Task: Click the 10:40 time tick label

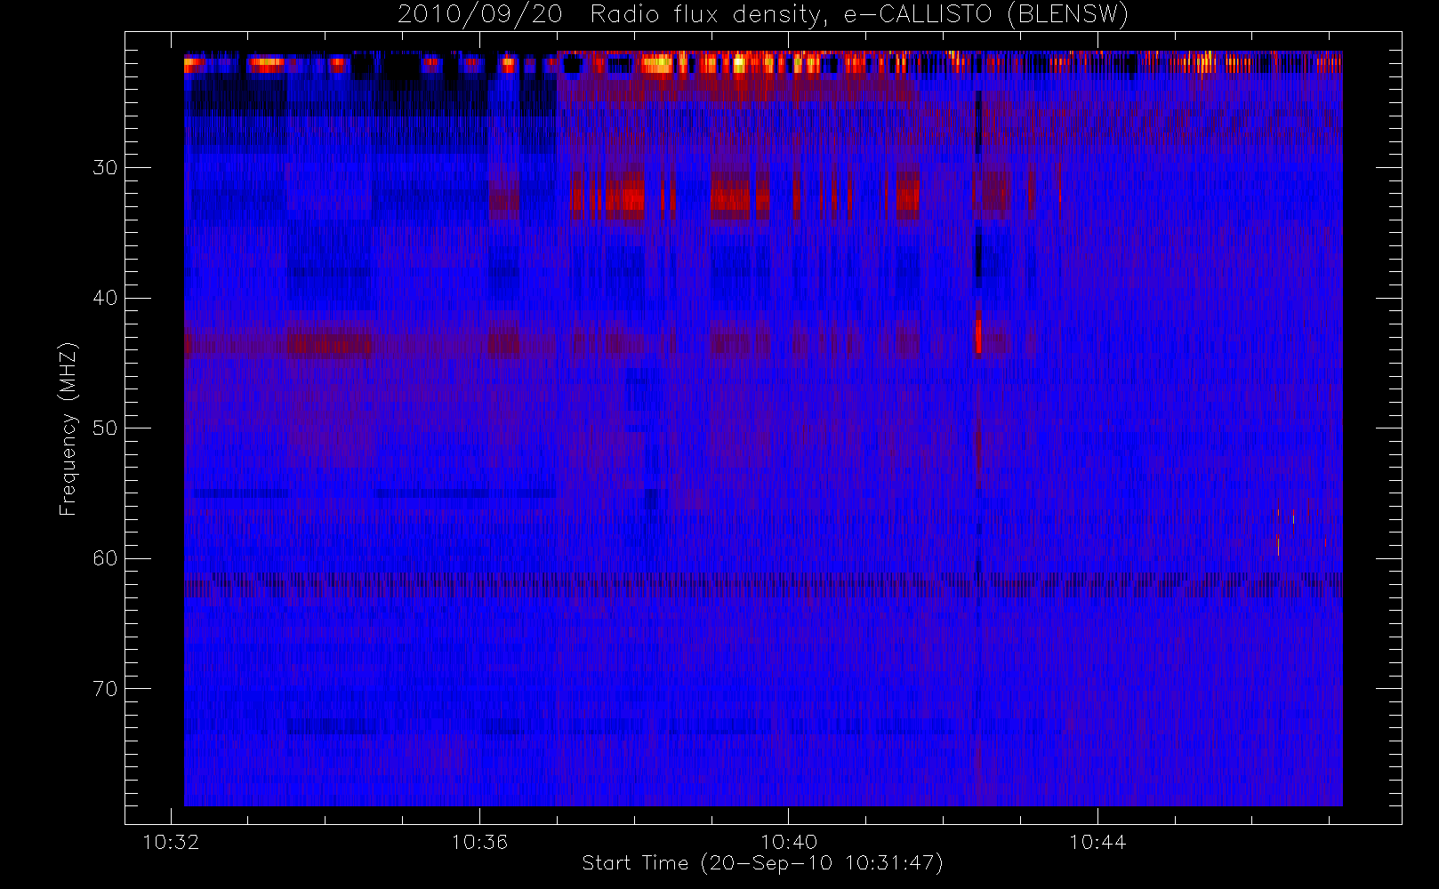Action: click(x=788, y=842)
